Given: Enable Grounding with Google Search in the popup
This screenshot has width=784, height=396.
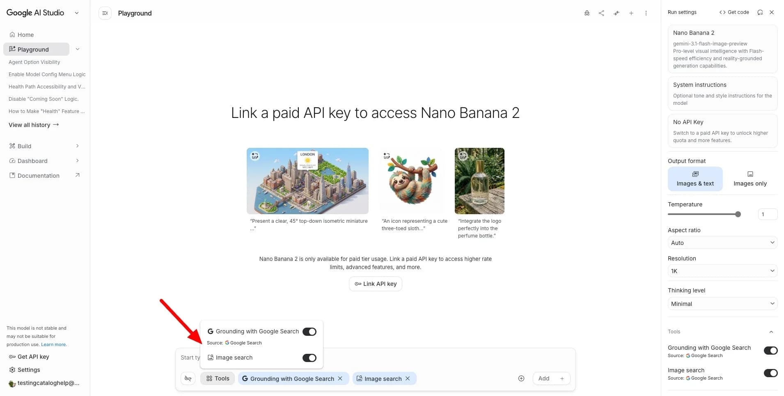Looking at the screenshot, I should coord(309,331).
